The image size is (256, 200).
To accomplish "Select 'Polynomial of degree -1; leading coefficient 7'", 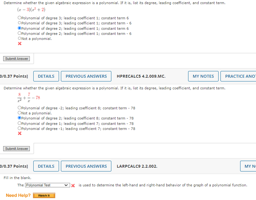I will (19, 128).
